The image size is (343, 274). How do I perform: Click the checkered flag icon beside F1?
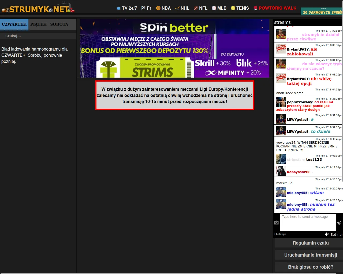(x=143, y=8)
